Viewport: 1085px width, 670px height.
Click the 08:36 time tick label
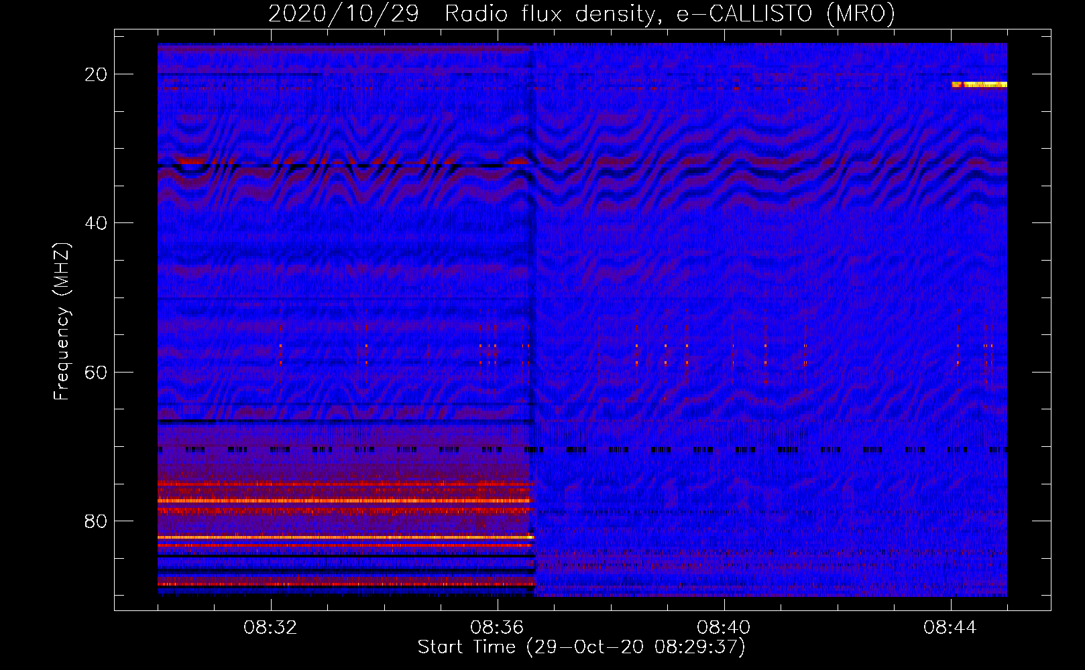pyautogui.click(x=498, y=628)
